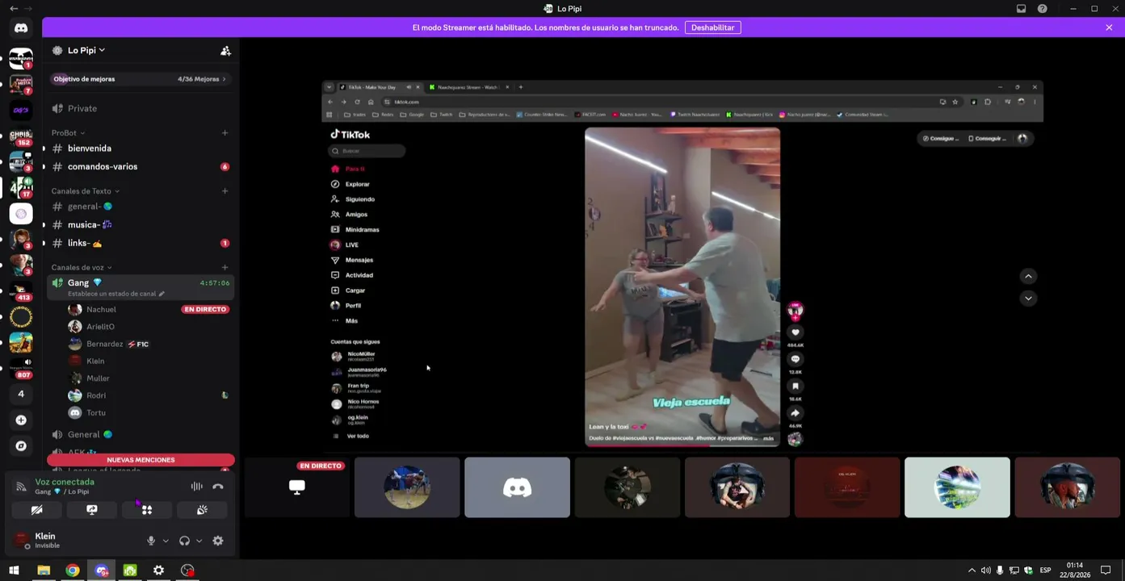The image size is (1125, 581).
Task: Select Mensajes in TikTok sidebar
Action: coord(359,260)
